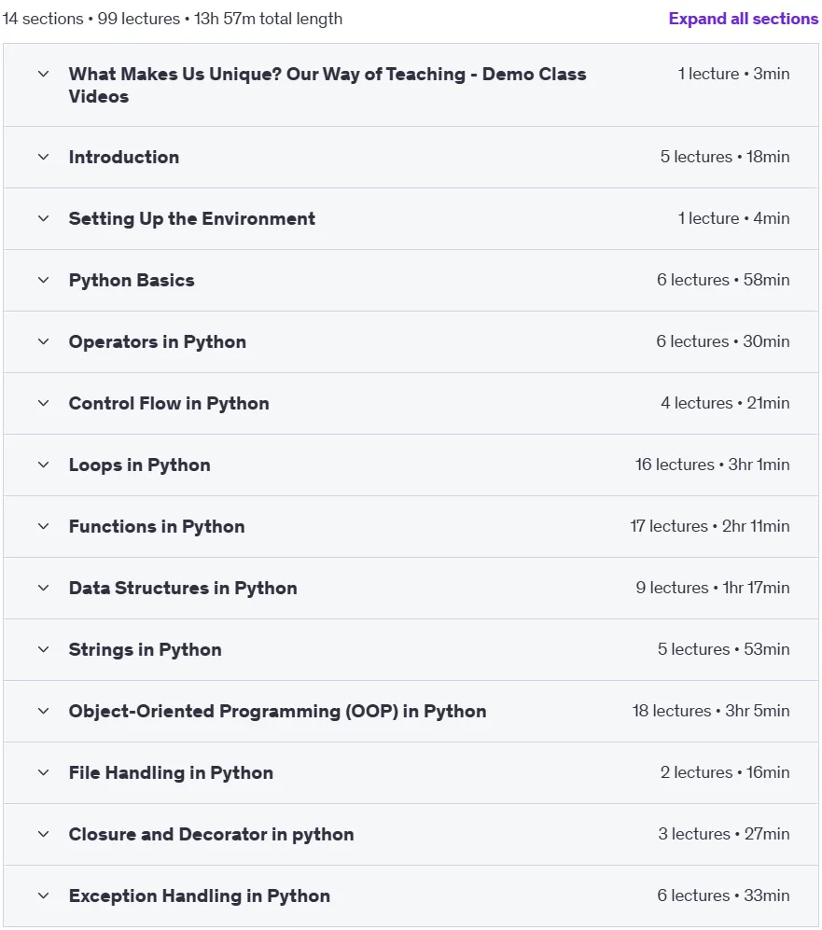This screenshot has height=930, width=822.
Task: Expand the Python Basics section chevron
Action: click(43, 280)
